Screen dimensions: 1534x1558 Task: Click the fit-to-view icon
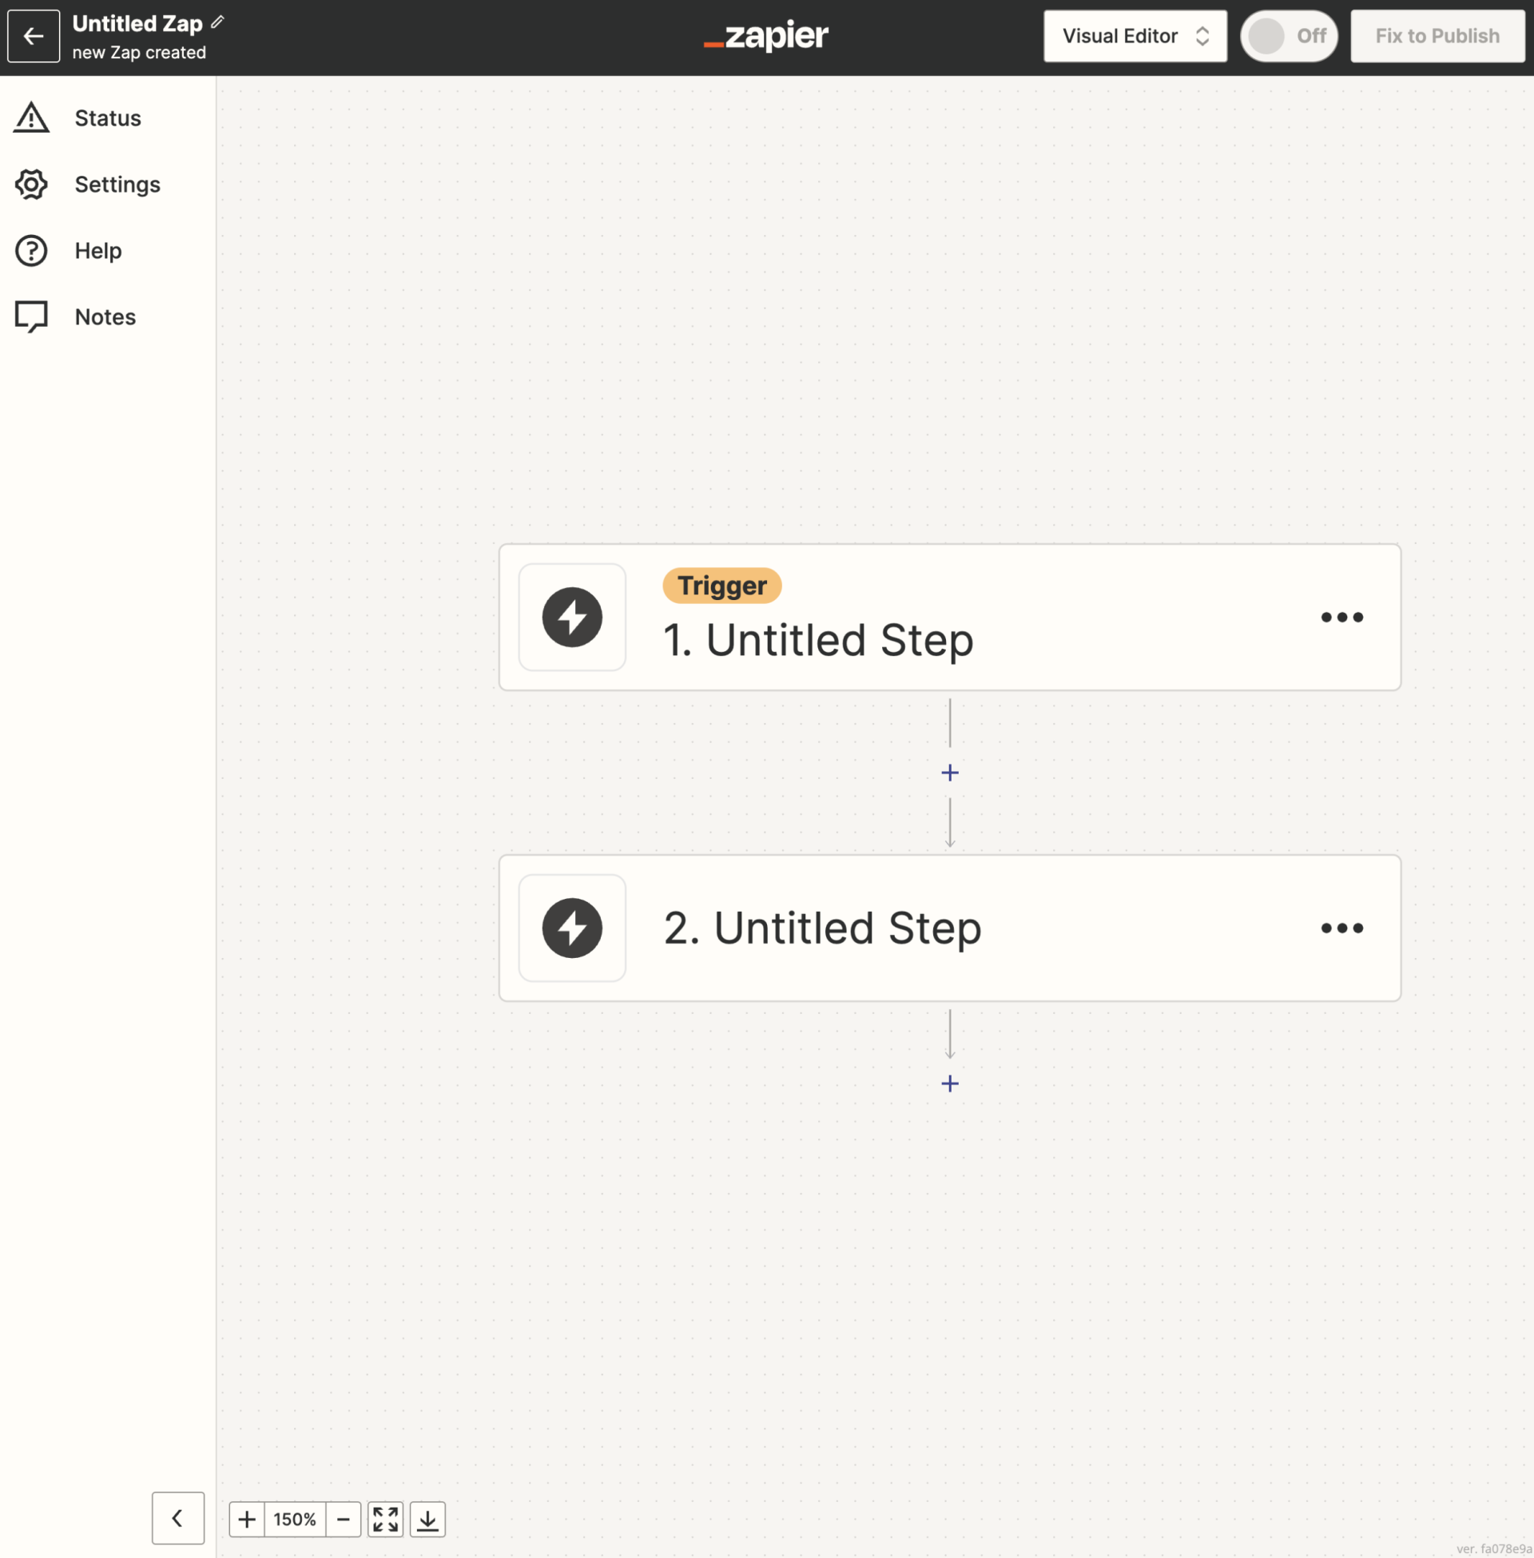pyautogui.click(x=385, y=1520)
